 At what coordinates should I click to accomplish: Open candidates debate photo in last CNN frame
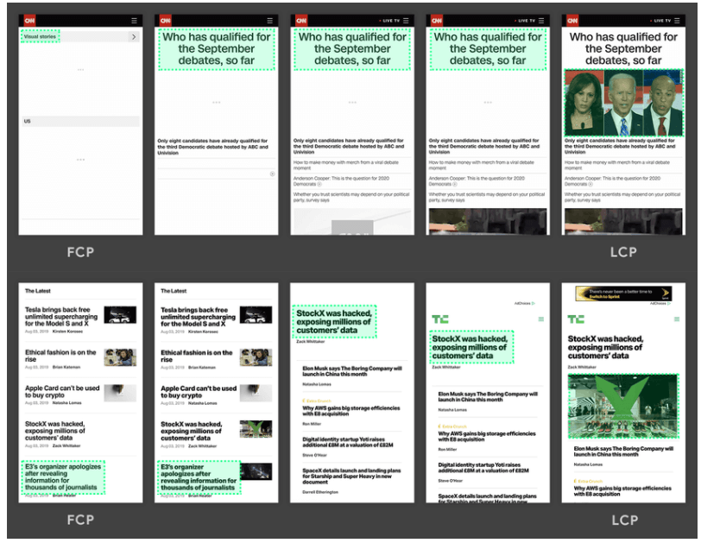tap(623, 103)
